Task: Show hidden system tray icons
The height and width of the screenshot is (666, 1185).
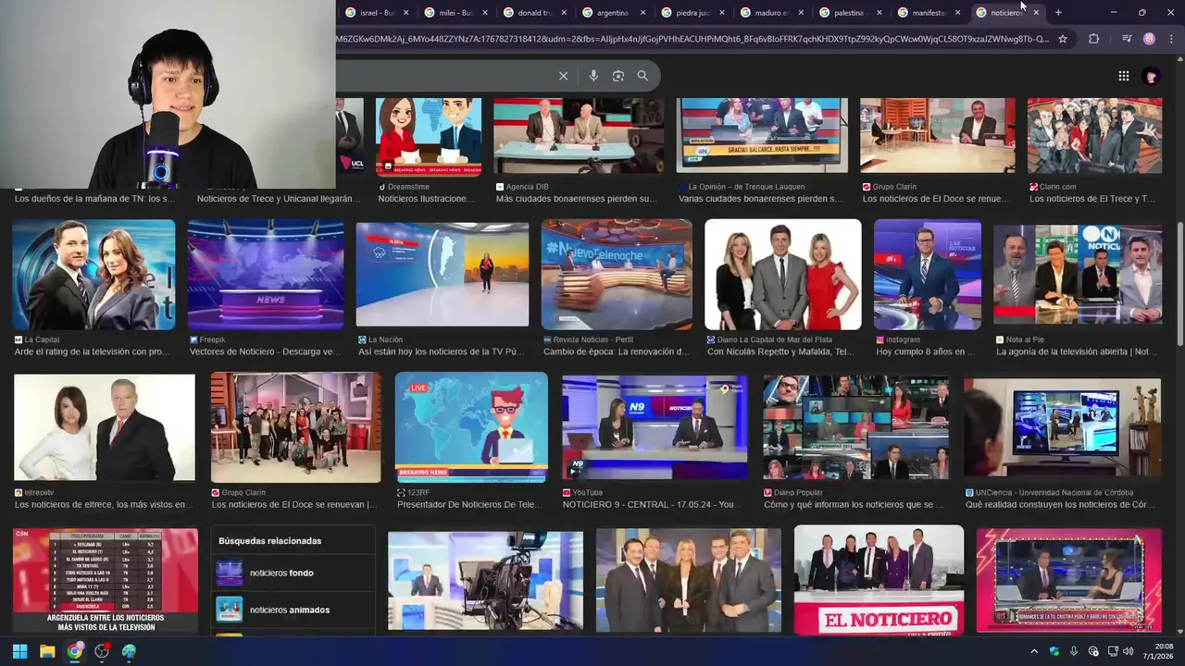Action: (x=1034, y=651)
